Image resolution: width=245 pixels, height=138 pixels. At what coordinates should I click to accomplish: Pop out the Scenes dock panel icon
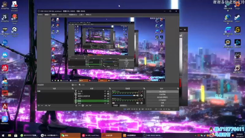click(x=73, y=89)
